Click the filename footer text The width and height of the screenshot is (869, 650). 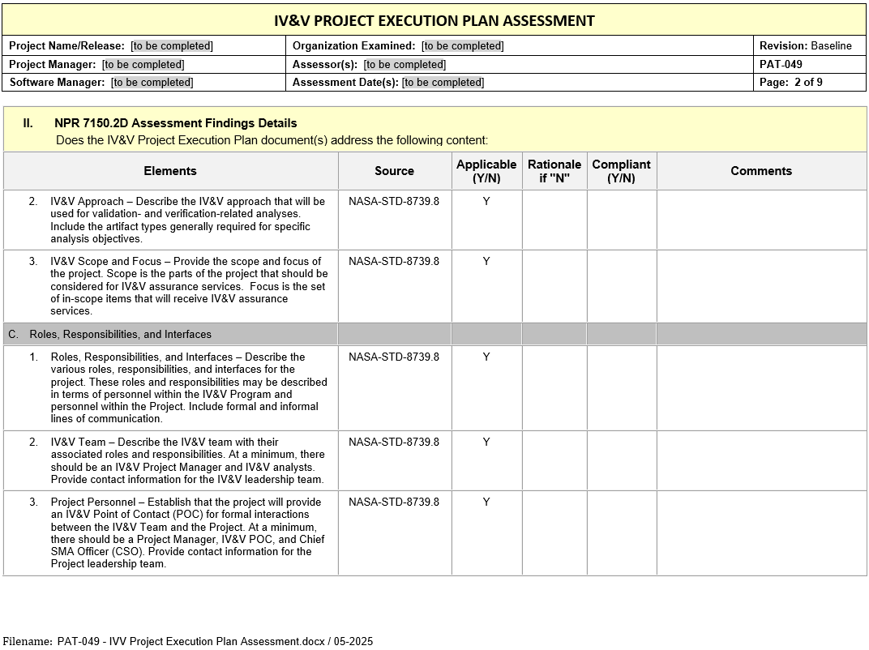click(188, 641)
